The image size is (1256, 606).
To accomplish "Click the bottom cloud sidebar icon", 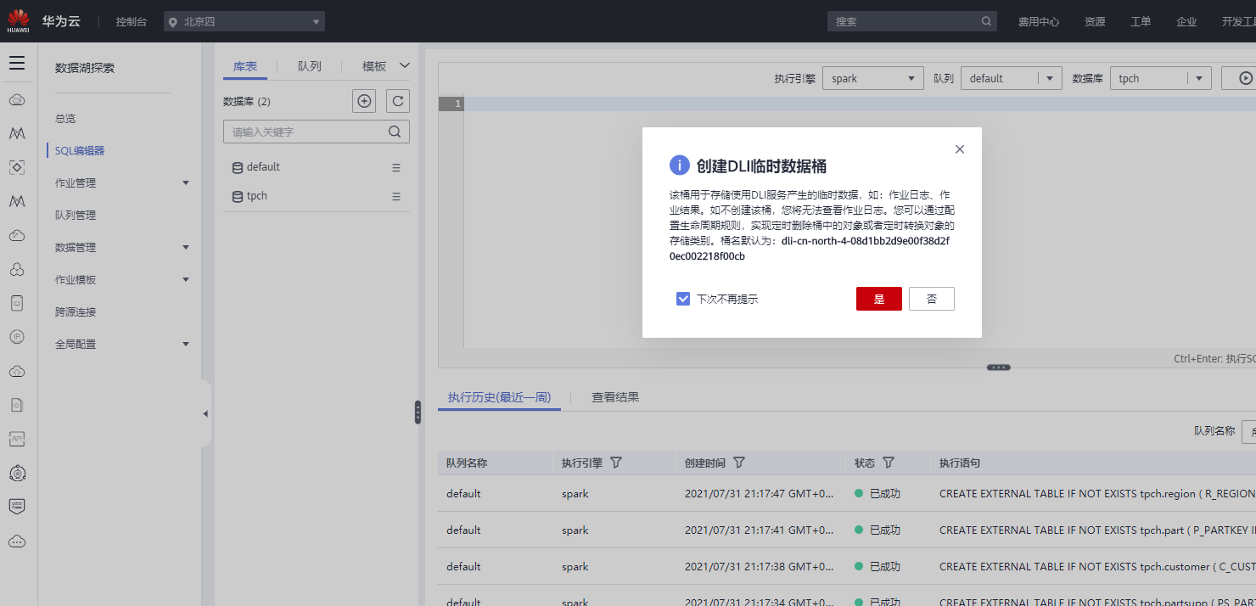I will coord(17,541).
